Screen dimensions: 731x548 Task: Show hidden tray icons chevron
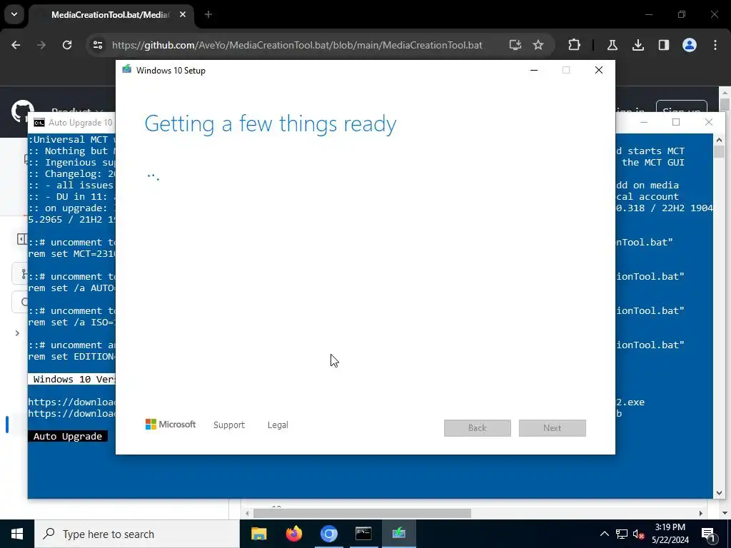[x=604, y=534]
